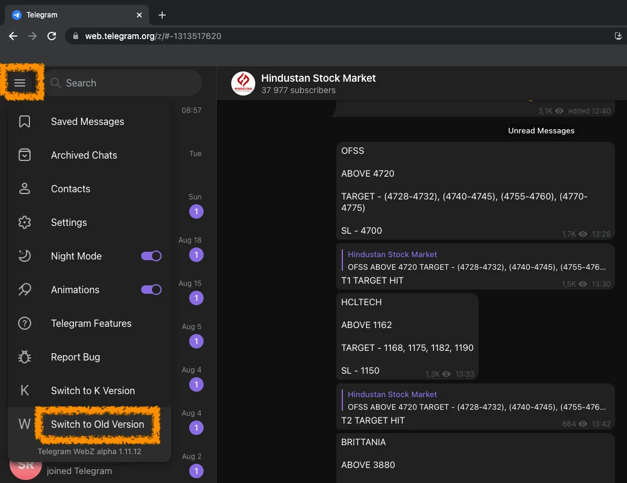Toggle the Night Mode switch off

tap(151, 256)
